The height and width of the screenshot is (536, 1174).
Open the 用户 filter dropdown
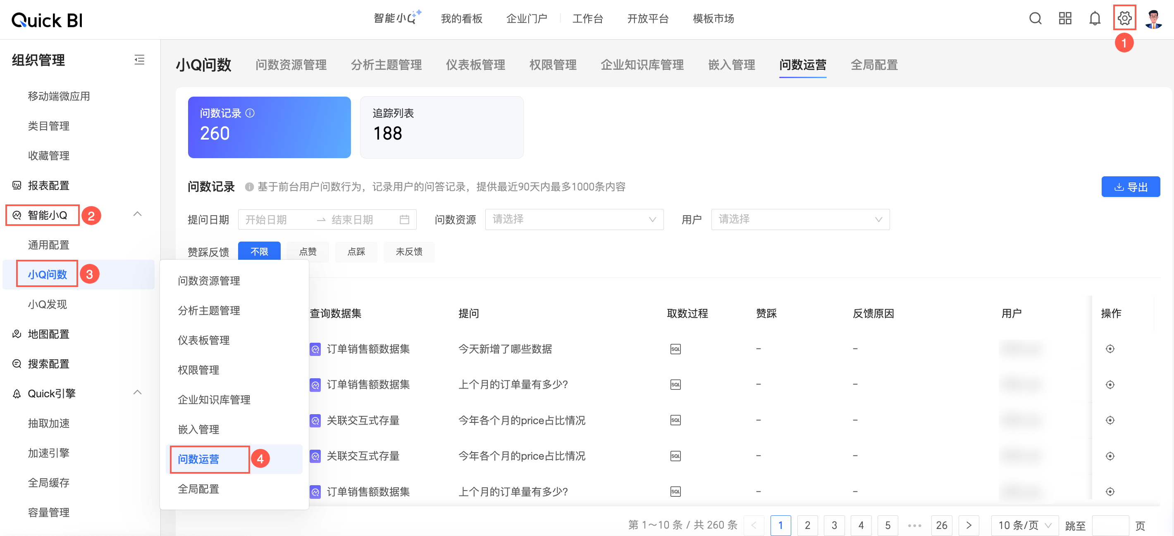pyautogui.click(x=800, y=220)
